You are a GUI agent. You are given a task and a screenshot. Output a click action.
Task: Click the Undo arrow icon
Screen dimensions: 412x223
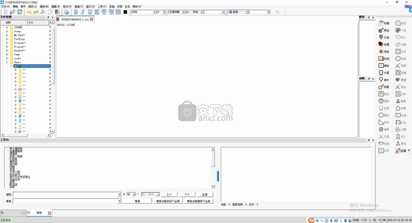point(29,12)
